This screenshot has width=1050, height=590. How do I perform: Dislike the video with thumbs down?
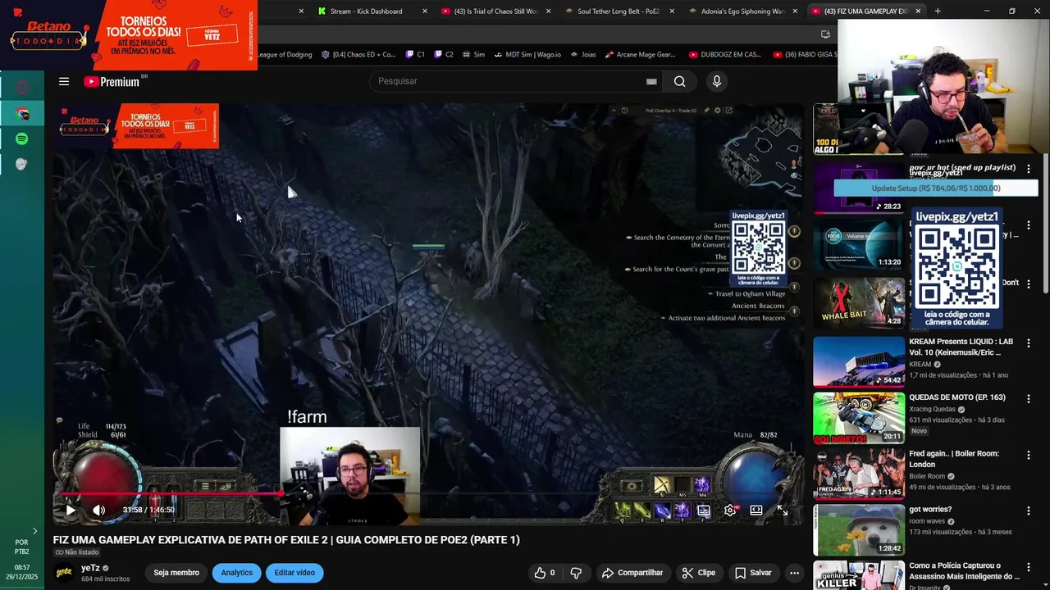tap(576, 573)
